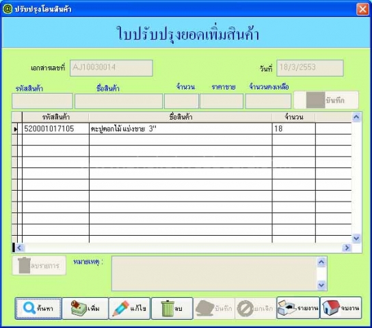This screenshot has width=372, height=328.
Task: Click the ชื่อสินค้า column header
Action: [x=181, y=117]
